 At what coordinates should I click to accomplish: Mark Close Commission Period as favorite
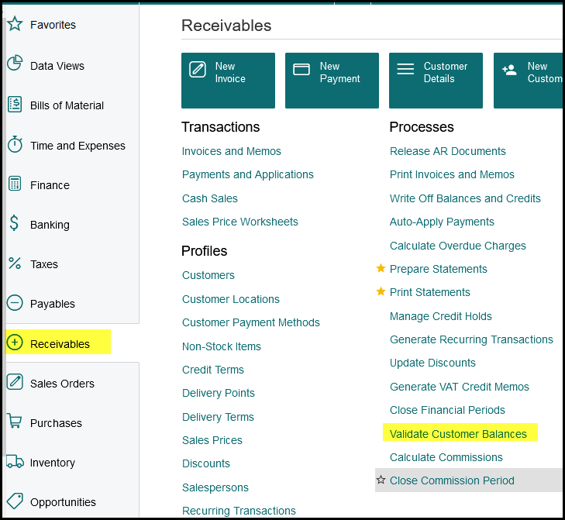coord(381,480)
